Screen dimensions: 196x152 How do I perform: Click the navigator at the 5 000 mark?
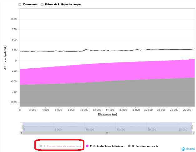click(x=58, y=127)
